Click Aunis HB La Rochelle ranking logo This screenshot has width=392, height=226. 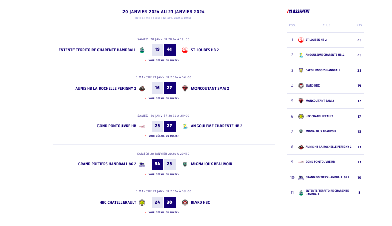(x=301, y=147)
